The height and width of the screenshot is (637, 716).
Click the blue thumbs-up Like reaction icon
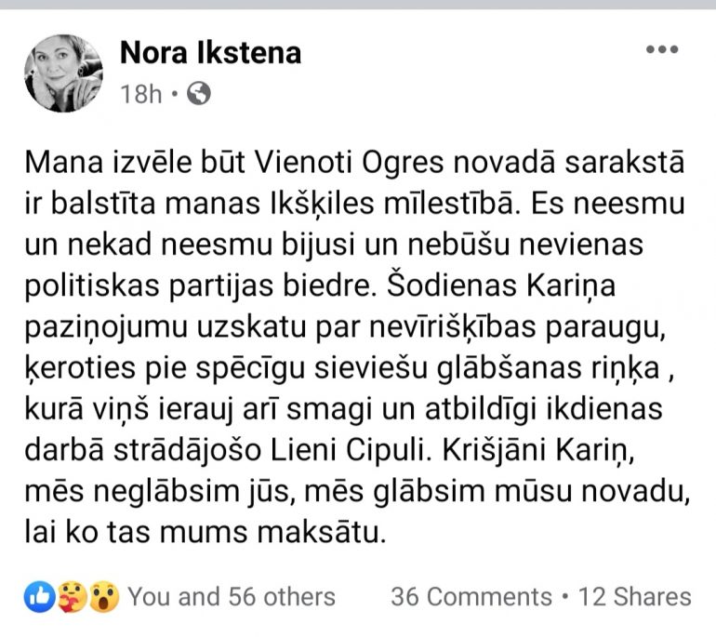click(x=39, y=597)
